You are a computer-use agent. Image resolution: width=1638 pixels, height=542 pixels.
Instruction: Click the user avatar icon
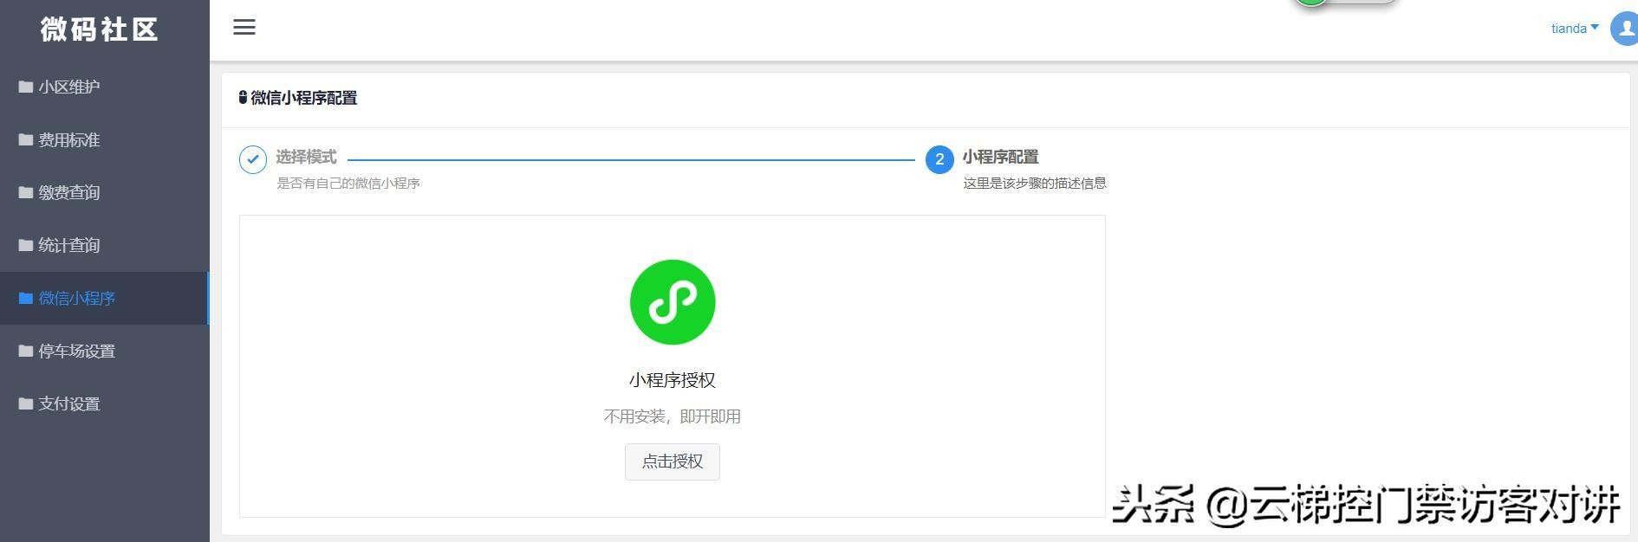1624,29
